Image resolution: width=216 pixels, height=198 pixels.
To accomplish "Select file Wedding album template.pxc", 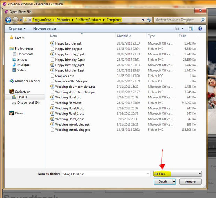I will (x=75, y=92).
